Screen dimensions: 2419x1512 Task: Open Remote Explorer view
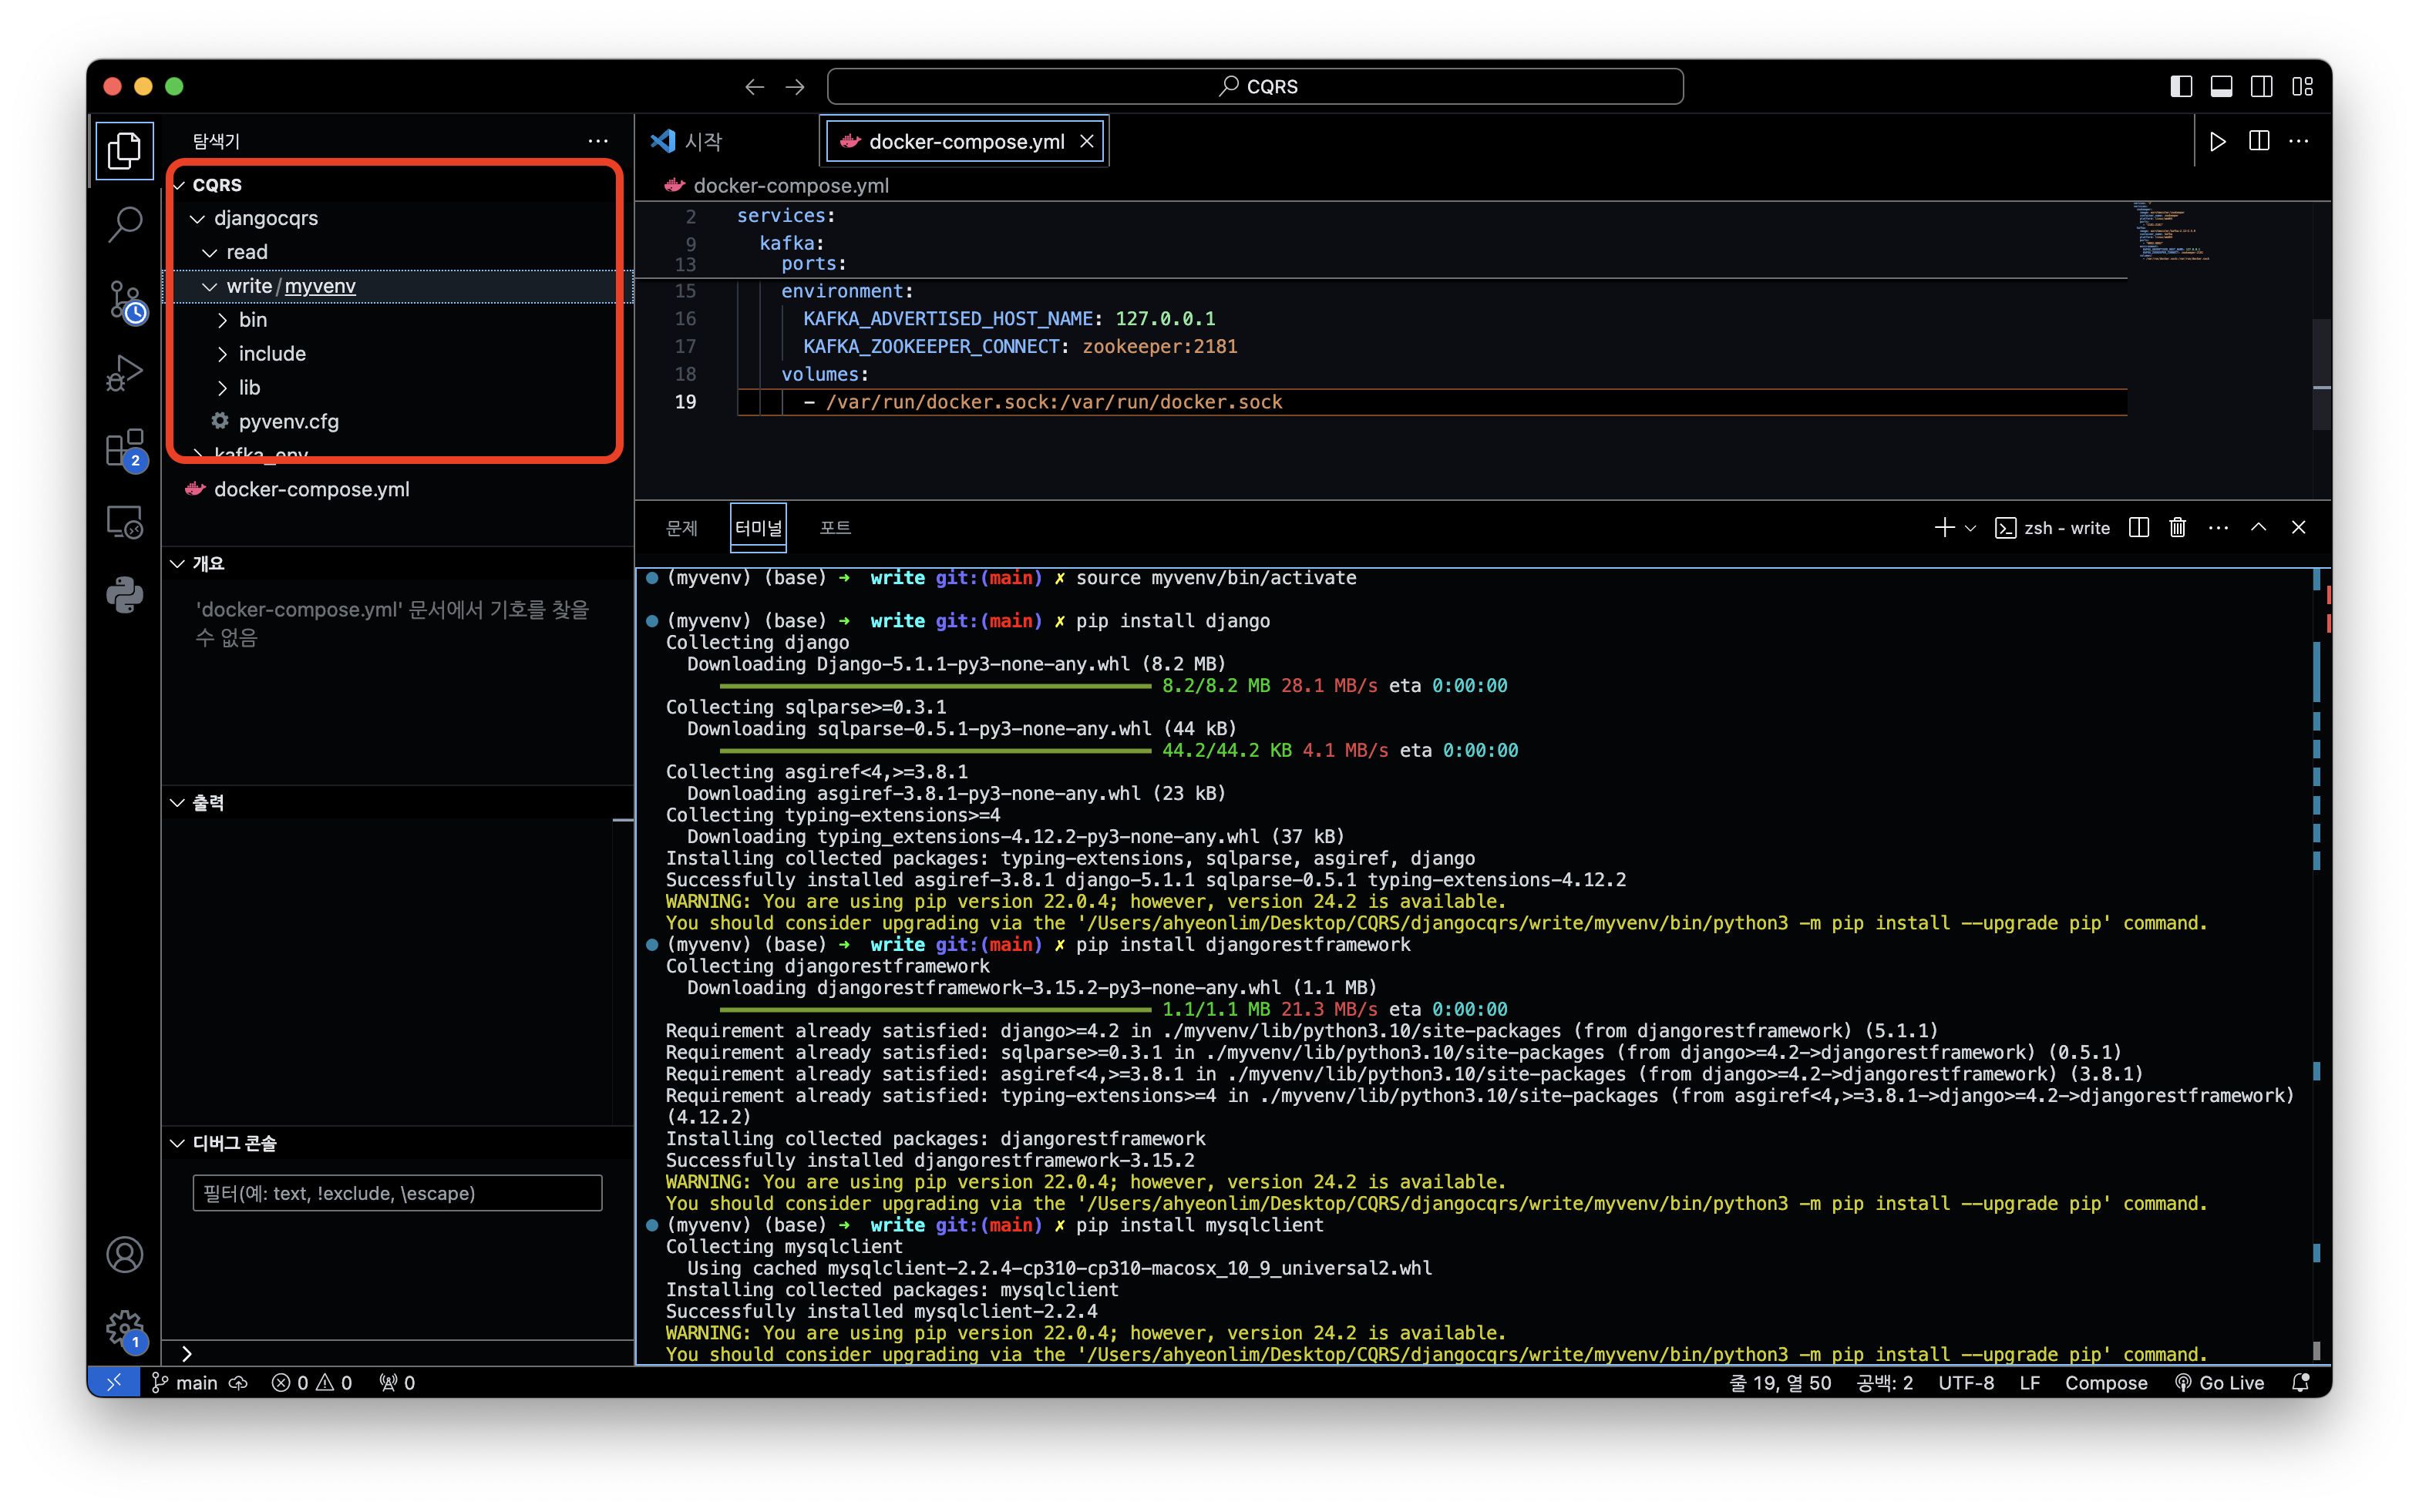click(x=124, y=521)
